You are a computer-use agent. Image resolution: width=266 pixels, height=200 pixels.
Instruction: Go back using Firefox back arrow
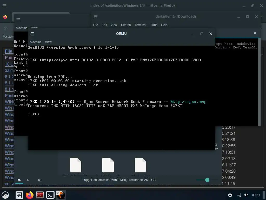[6, 28]
